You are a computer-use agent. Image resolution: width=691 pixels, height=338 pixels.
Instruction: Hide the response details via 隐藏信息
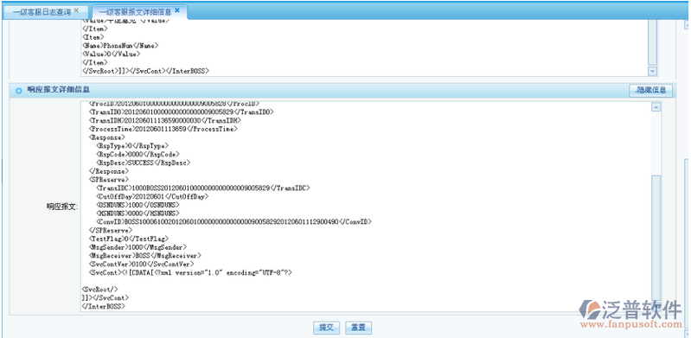point(650,91)
